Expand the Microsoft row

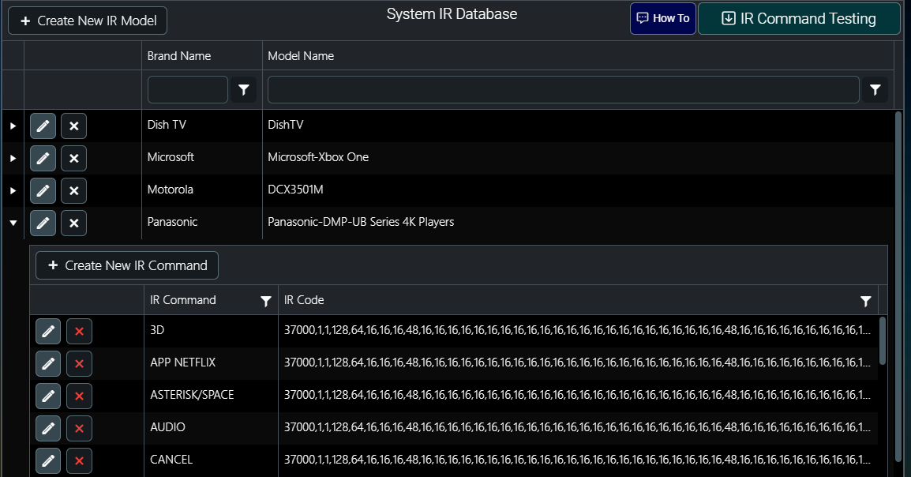[x=13, y=159]
